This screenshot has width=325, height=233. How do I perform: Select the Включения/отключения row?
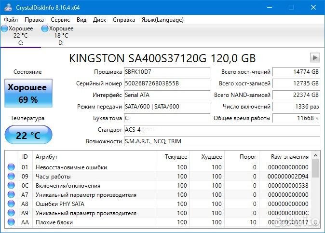pos(158,185)
